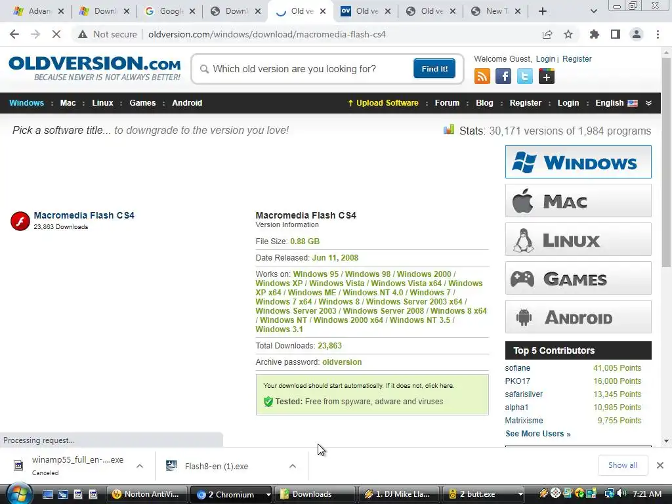This screenshot has width=672, height=504.
Task: Select the Linux platform banner
Action: point(578,239)
